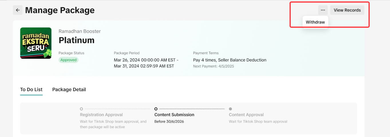Click the Ramadhan Booster subtitle text
This screenshot has height=137, width=390.
[x=80, y=31]
